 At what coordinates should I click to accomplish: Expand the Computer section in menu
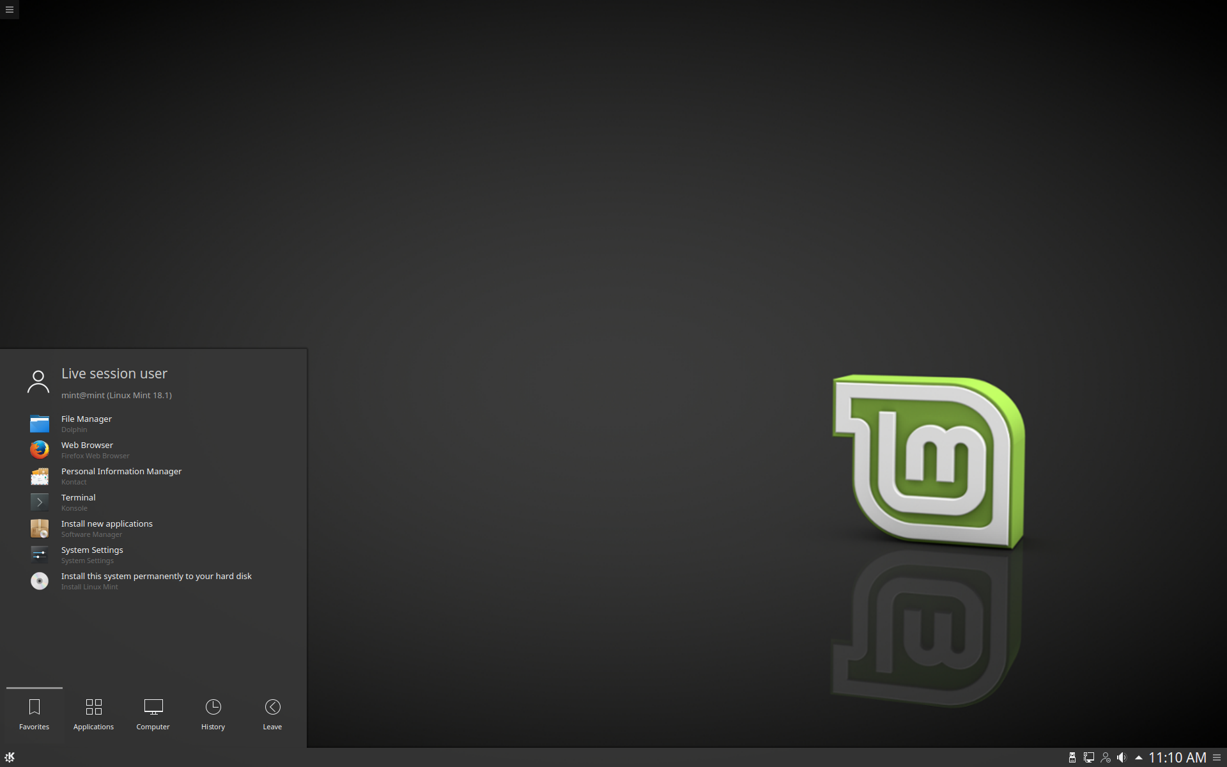coord(153,712)
